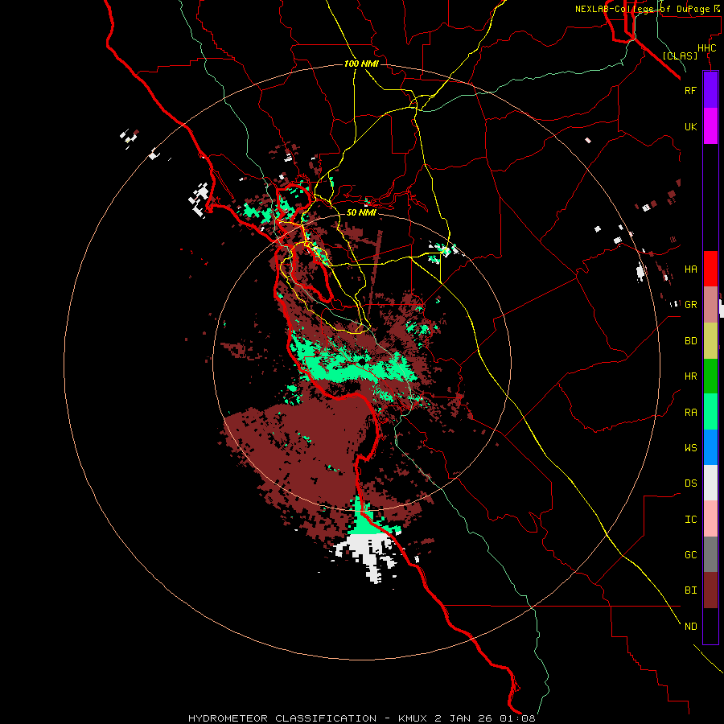Click the 'HHC' product code text

tap(706, 48)
